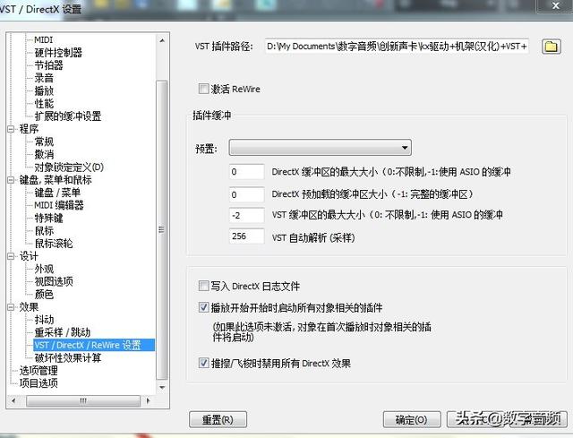The image size is (573, 438).
Task: Select the 效果 category label
Action: (x=29, y=307)
